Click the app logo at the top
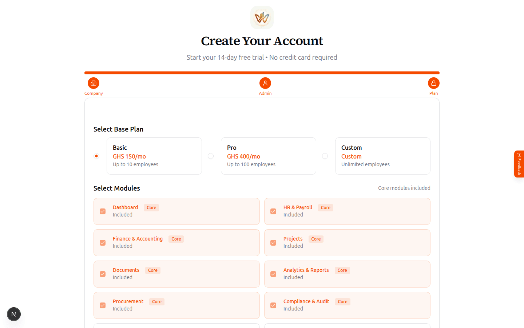The width and height of the screenshot is (524, 328). 262,17
